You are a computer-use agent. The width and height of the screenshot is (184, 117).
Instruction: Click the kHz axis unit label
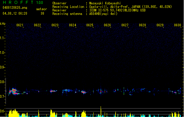click(3, 24)
